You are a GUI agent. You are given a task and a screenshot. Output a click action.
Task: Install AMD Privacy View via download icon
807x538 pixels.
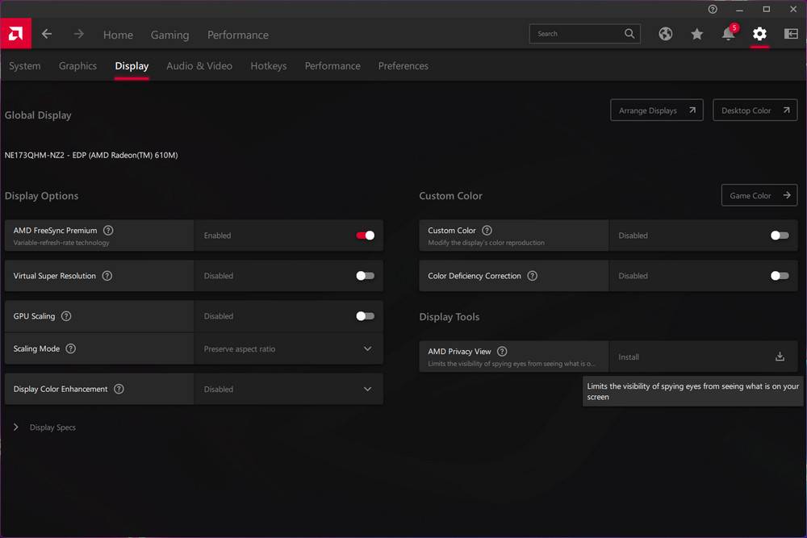[x=780, y=357]
